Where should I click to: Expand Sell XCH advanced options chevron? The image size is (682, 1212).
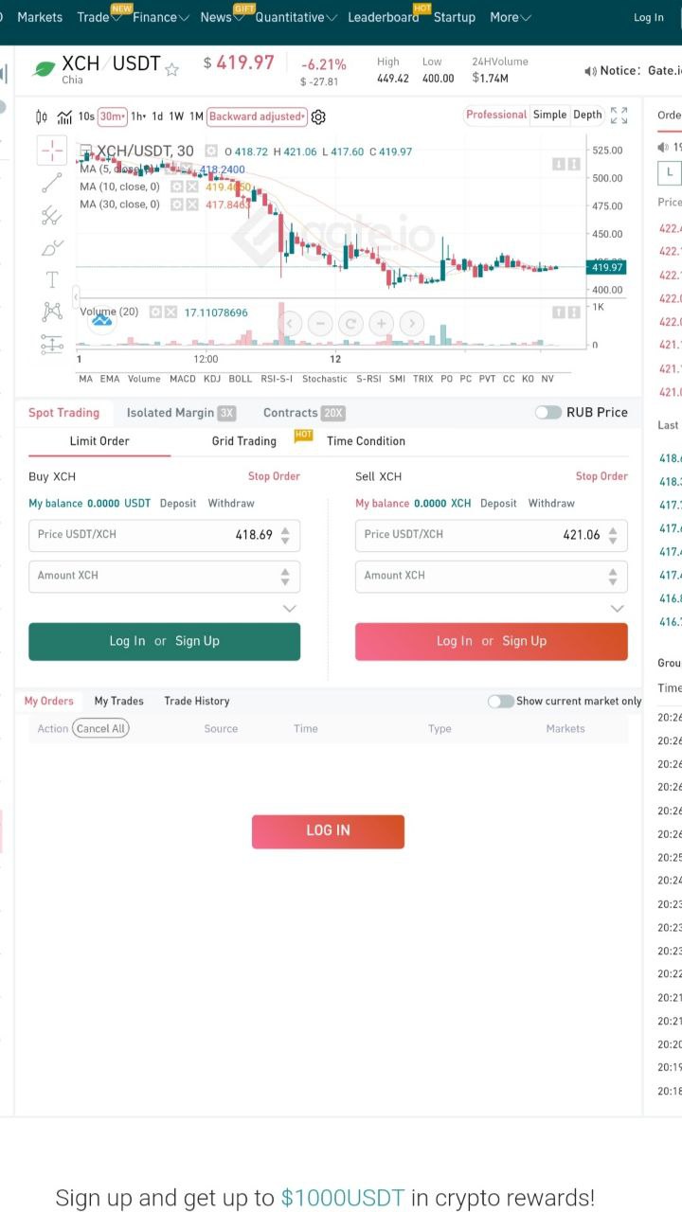point(617,609)
